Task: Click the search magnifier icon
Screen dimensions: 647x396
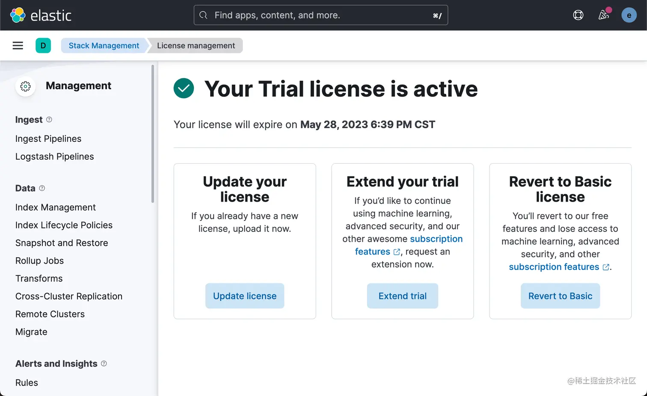Action: tap(204, 15)
